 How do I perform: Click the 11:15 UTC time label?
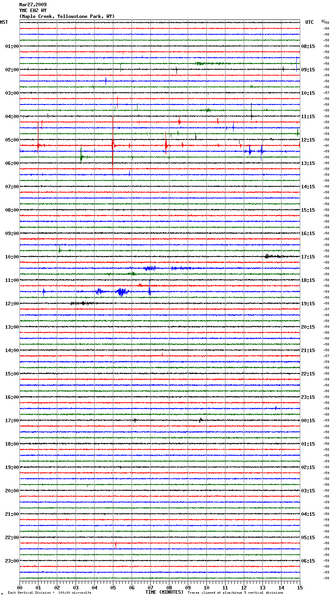click(x=308, y=117)
